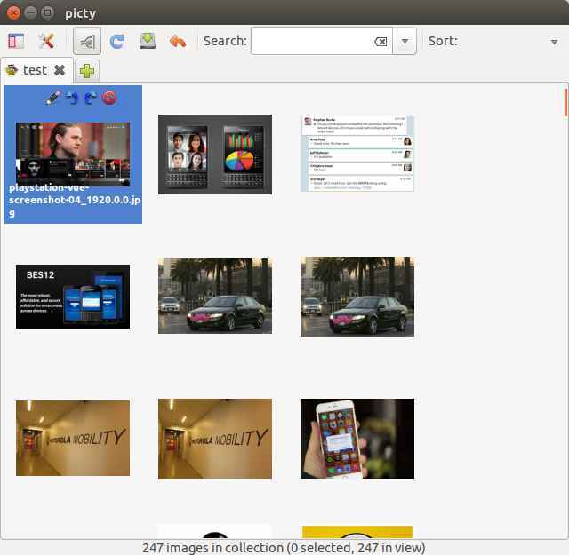569x555 pixels.
Task: Expand the Search history dropdown arrow
Action: (x=405, y=41)
